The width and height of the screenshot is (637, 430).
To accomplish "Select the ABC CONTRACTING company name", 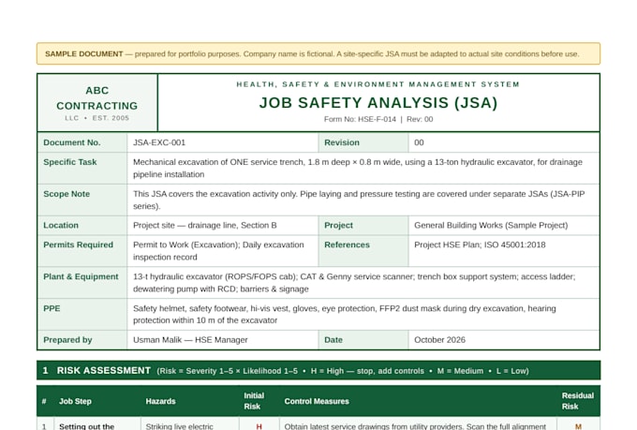I will pos(97,98).
